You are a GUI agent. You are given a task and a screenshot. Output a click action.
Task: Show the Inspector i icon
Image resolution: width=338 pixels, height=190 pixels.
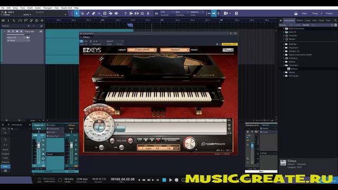click(x=8, y=21)
